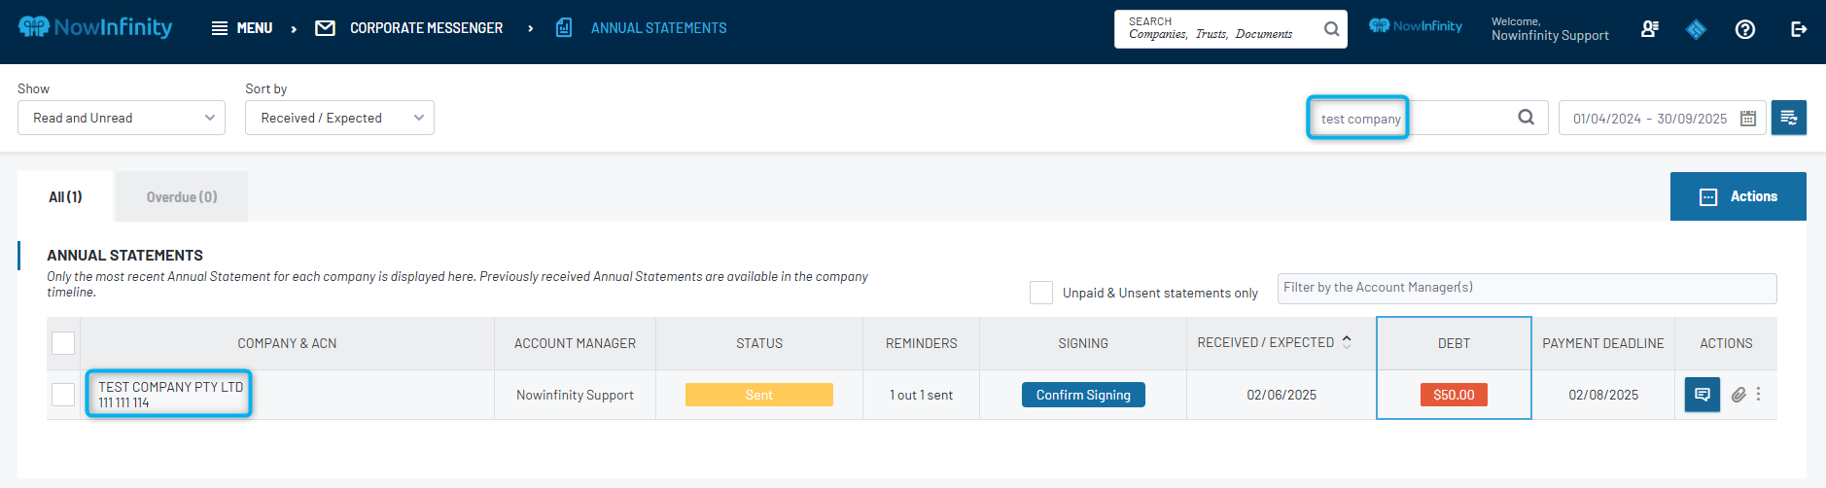This screenshot has height=488, width=1826.
Task: Tick the Unpaid & Unsent statements only checkbox
Action: pyautogui.click(x=1040, y=293)
